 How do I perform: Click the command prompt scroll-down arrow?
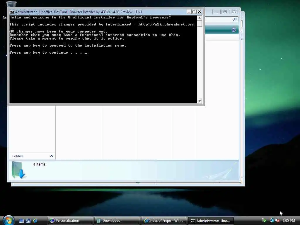pyautogui.click(x=200, y=101)
